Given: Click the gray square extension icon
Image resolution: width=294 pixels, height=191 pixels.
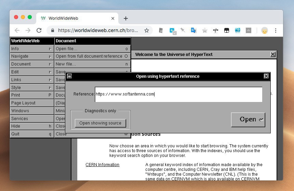Looking at the screenshot, I should pos(249,30).
